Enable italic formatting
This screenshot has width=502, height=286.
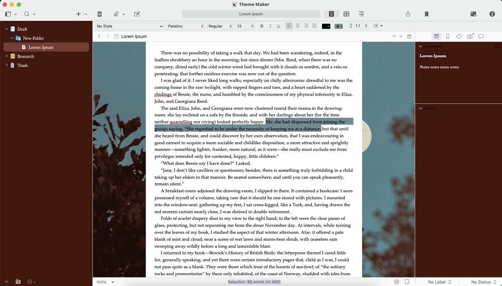[270, 26]
